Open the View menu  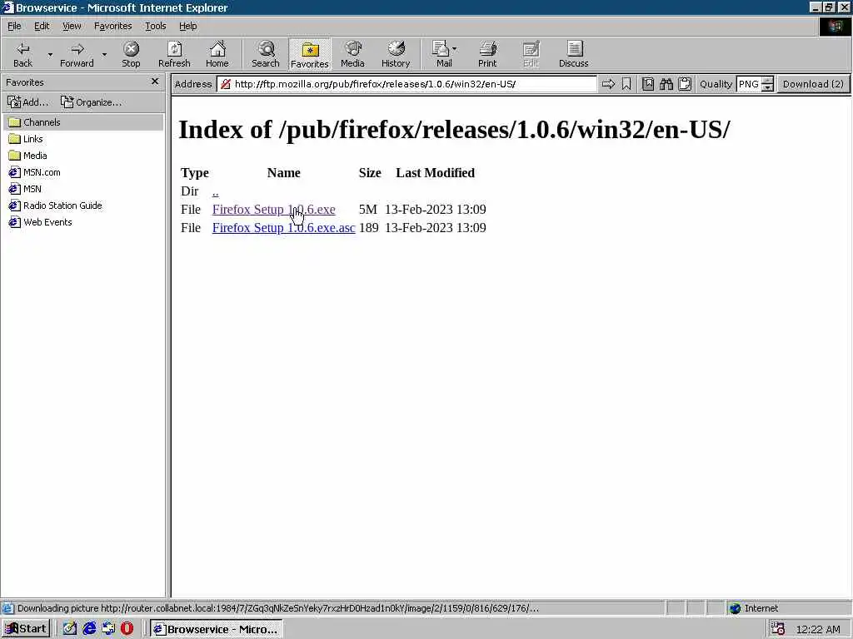pyautogui.click(x=72, y=26)
